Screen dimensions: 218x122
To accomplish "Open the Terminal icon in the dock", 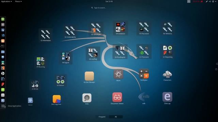I will tap(3, 46).
